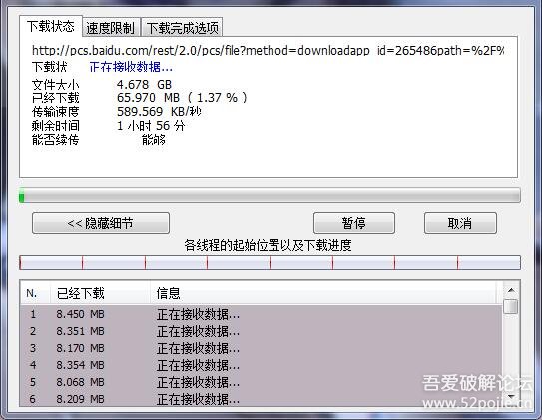542x420 pixels.
Task: Click the 能否续传 label
Action: pos(55,140)
